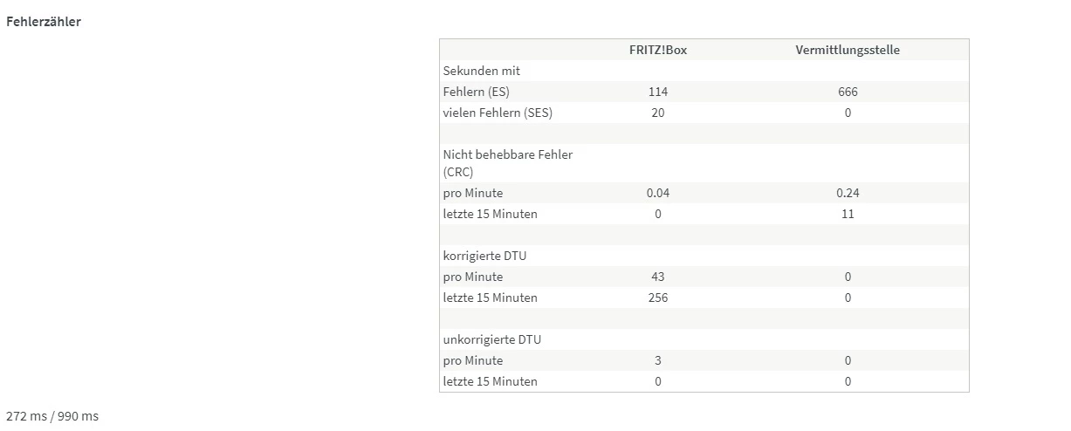This screenshot has width=1071, height=431.
Task: Click the "korrigierte DTU" row label
Action: point(484,256)
